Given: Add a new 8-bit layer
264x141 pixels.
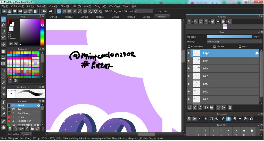Looking at the screenshot, I should (195, 107).
